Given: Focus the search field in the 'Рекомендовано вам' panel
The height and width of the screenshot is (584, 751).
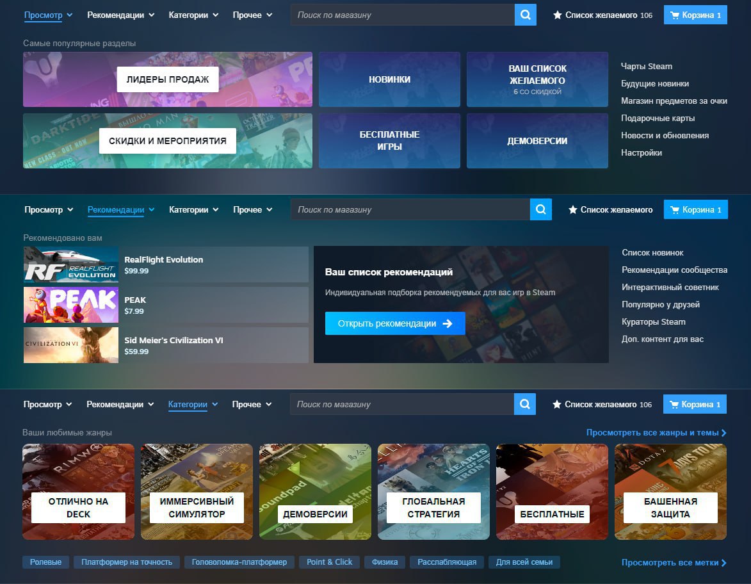Looking at the screenshot, I should tap(410, 209).
